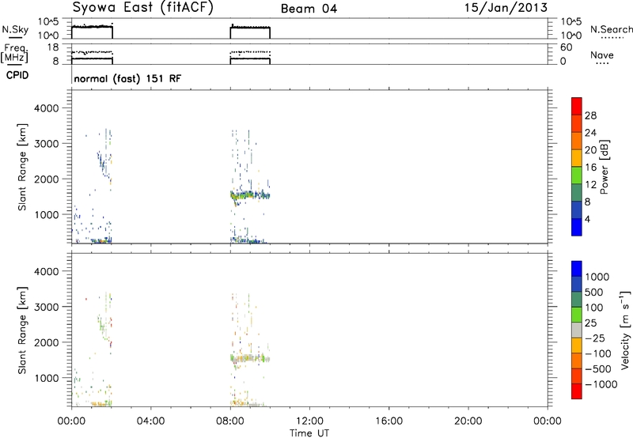Select the 'CPID' row label
633x438 pixels.
(x=17, y=75)
